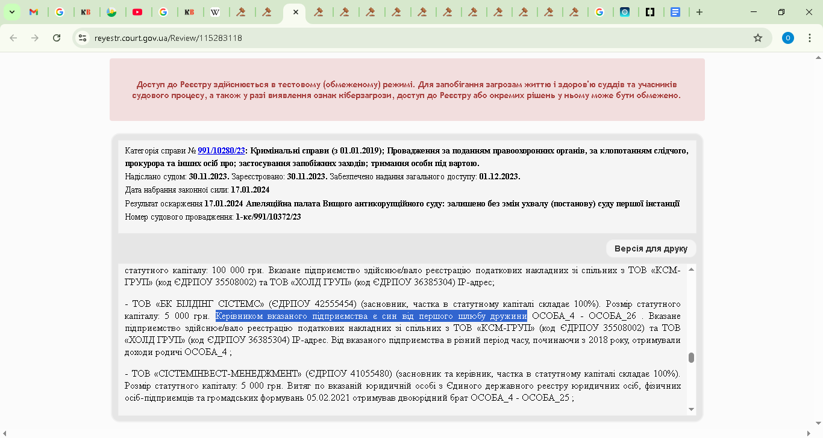Open the Gmail tab
Screen dimensions: 823x438
(x=34, y=12)
